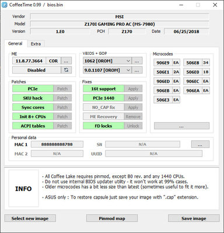Click the Patch button for ACPI tables
Screen dimensions: 224x233
coord(62,126)
